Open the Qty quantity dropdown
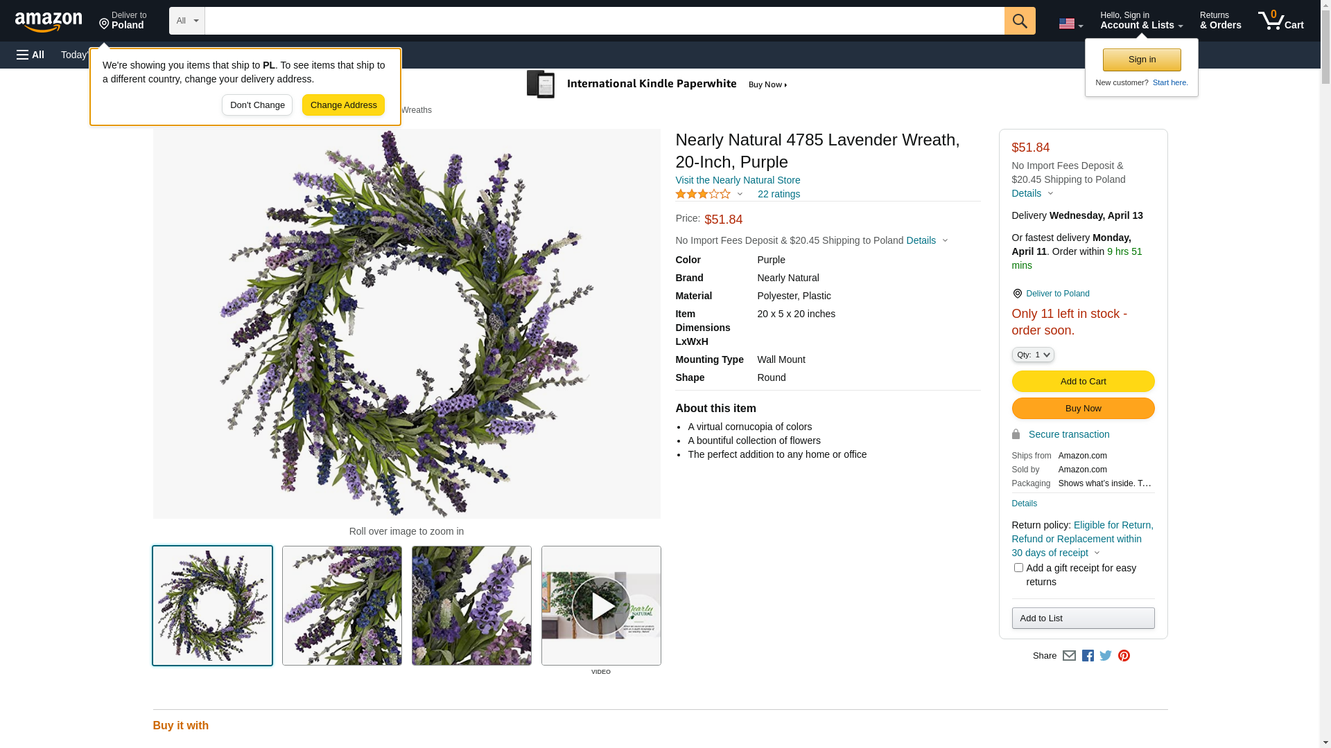 coord(1032,355)
